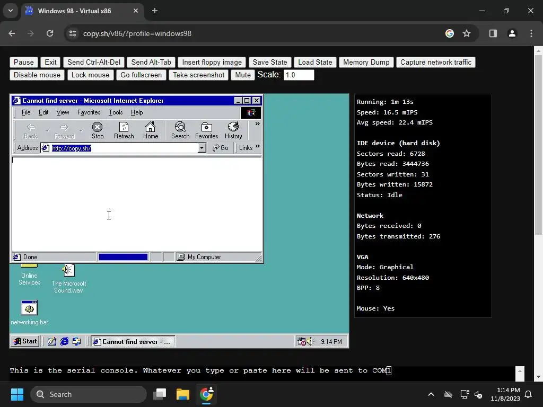This screenshot has width=543, height=407.
Task: Expand the Forward button history arrow
Action: (x=81, y=130)
